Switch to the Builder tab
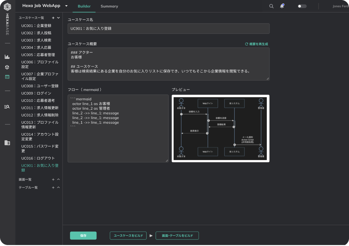This screenshot has width=349, height=246. pos(84,6)
